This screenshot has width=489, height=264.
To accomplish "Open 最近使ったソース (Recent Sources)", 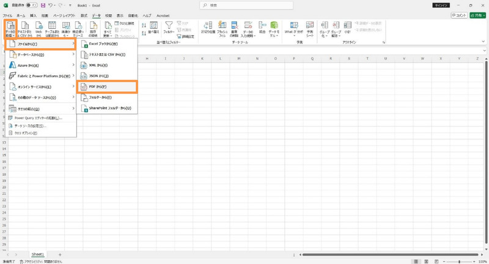I will pyautogui.click(x=78, y=29).
